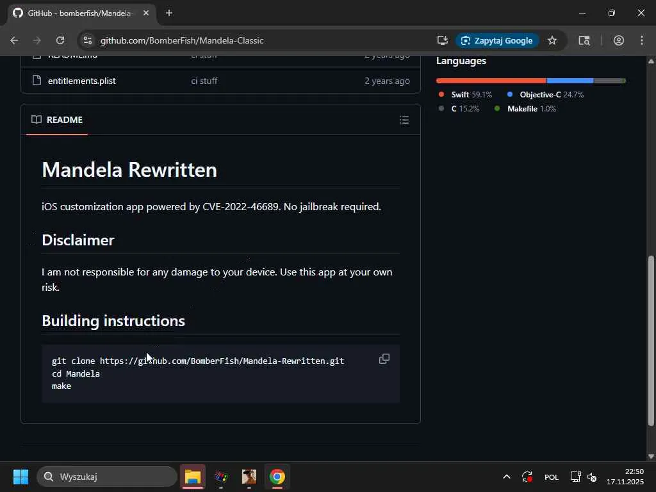
Task: Click the scrollbar up arrow
Action: 651,61
